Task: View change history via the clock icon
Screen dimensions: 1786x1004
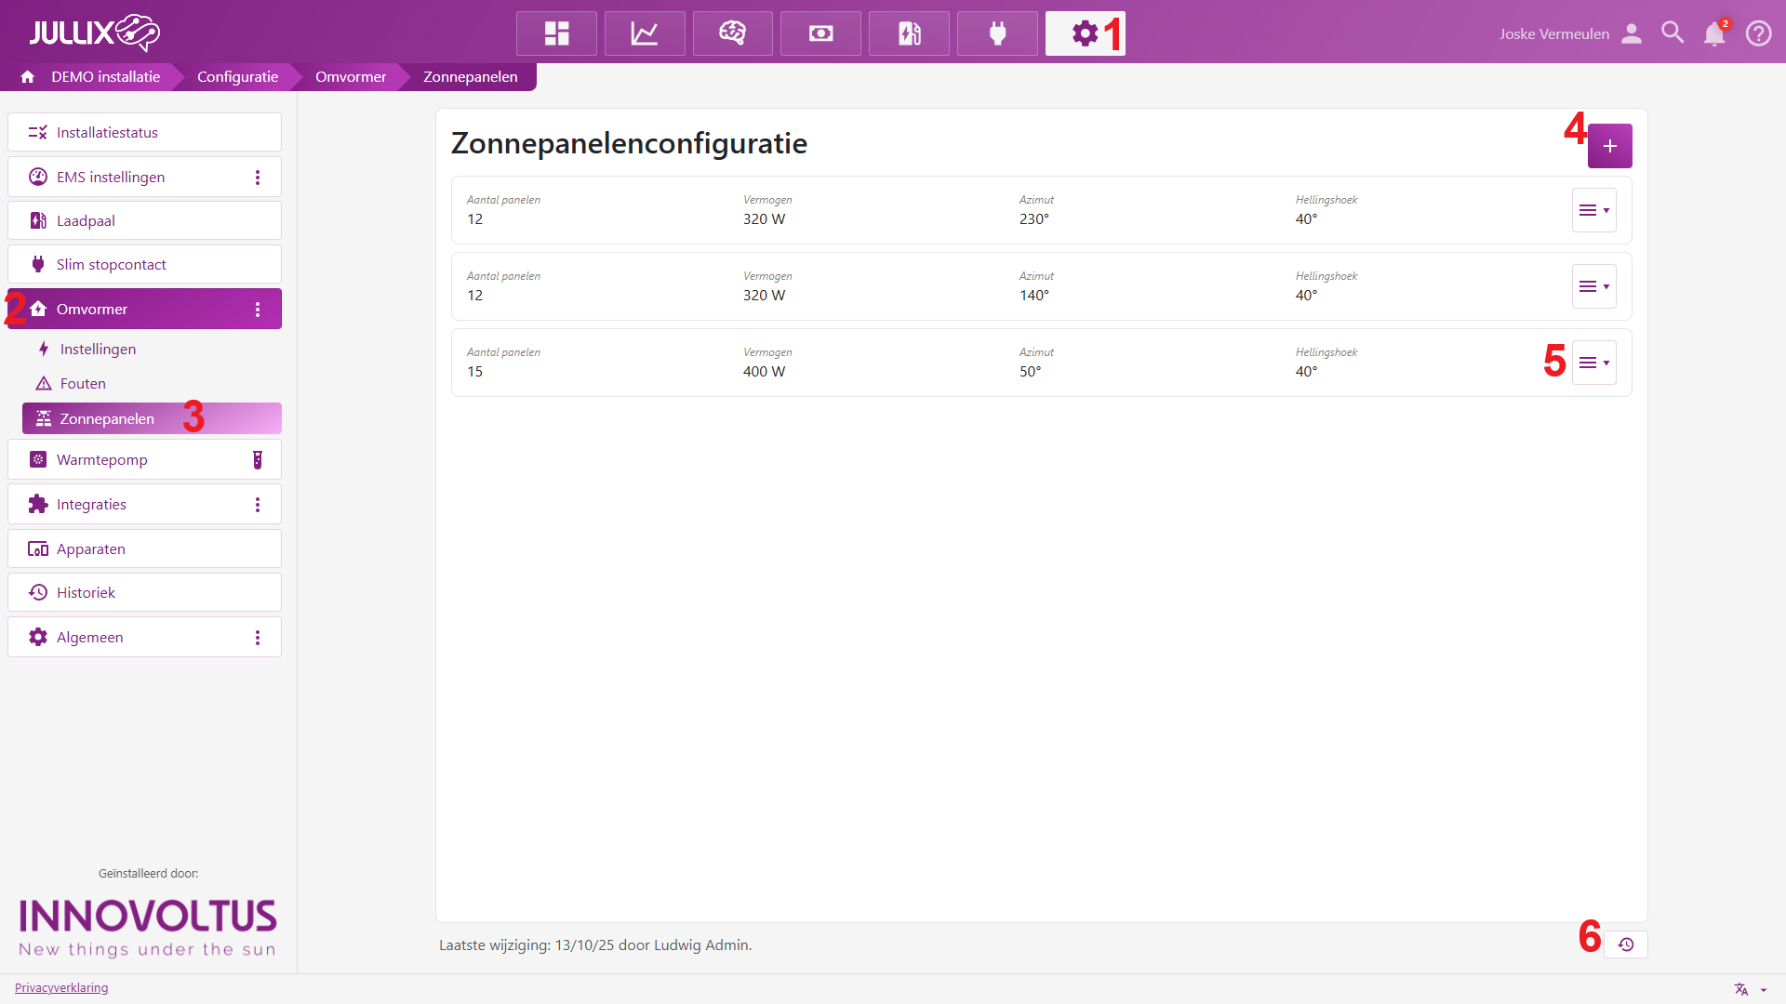Action: (1626, 945)
